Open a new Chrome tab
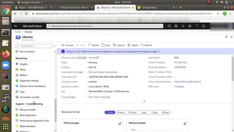 [x=180, y=7]
